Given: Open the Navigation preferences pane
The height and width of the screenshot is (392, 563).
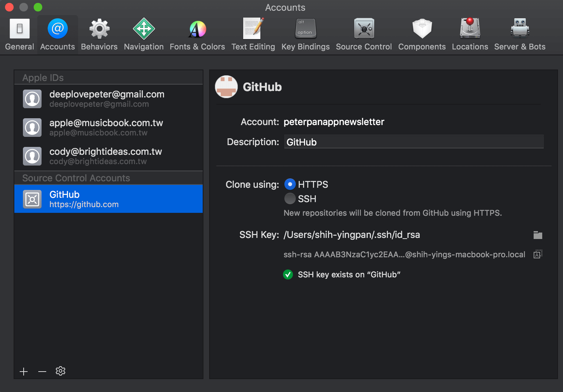Looking at the screenshot, I should click(x=144, y=35).
